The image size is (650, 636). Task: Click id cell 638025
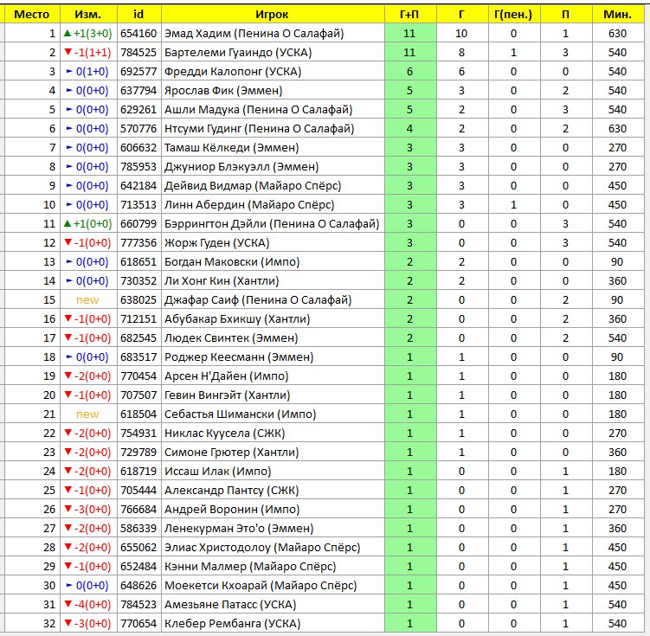point(138,300)
